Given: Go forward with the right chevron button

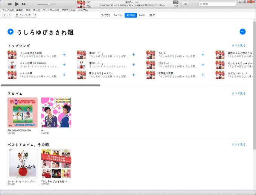Looking at the screenshot, I should point(10,15).
